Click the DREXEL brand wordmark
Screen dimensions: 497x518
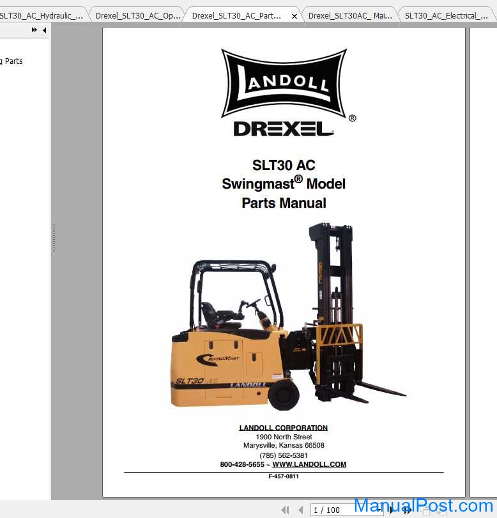(284, 129)
